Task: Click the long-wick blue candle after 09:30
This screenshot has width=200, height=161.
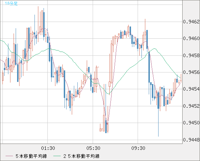Action: pos(158,100)
